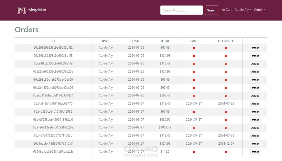Click the PAID column header
Image resolution: width=282 pixels, height=161 pixels.
(194, 41)
